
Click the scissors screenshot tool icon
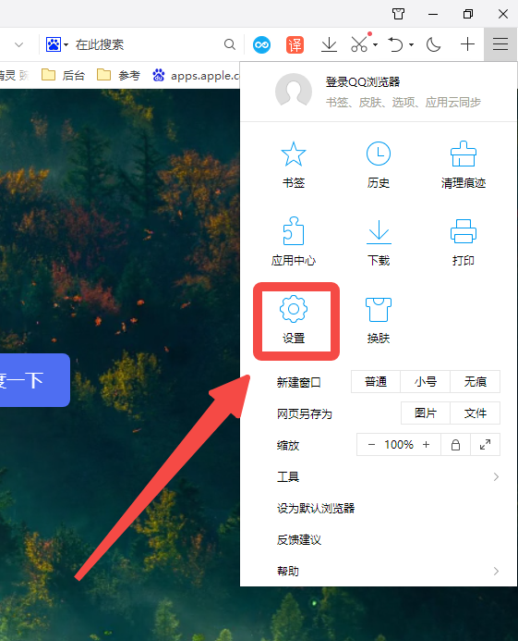pyautogui.click(x=359, y=43)
